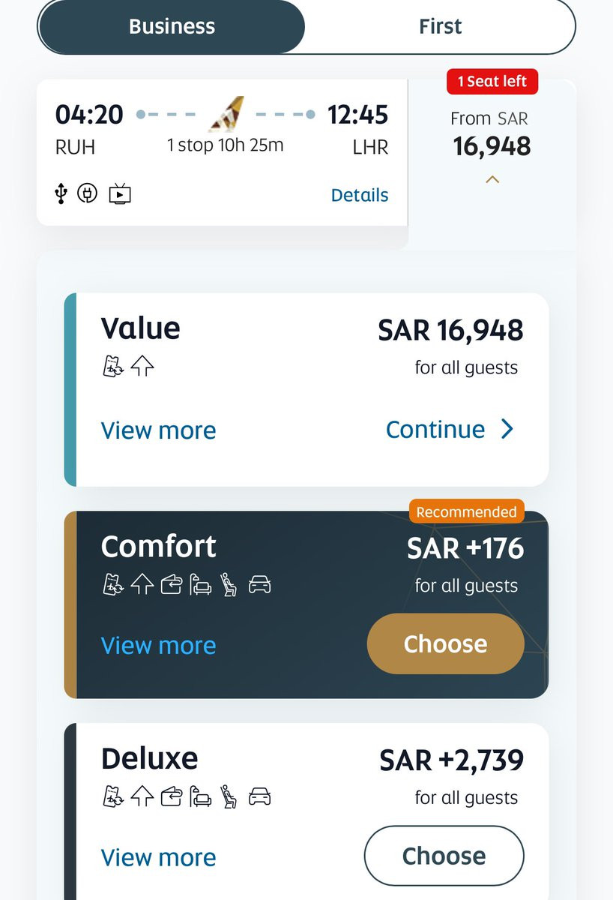
Task: Choose the Comfort fare
Action: [x=445, y=643]
